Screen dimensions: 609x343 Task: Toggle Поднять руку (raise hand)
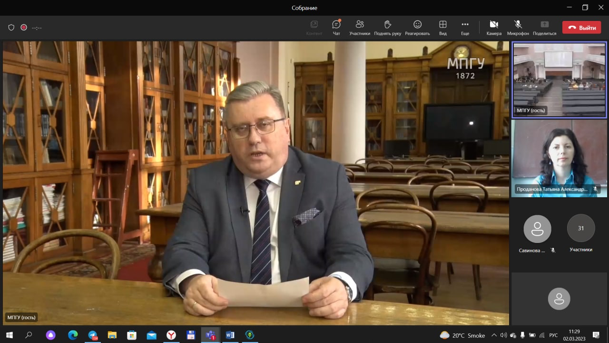387,27
